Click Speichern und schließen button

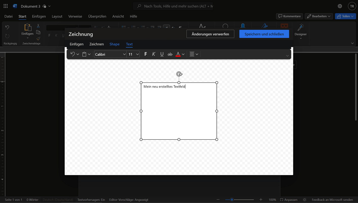pyautogui.click(x=264, y=34)
